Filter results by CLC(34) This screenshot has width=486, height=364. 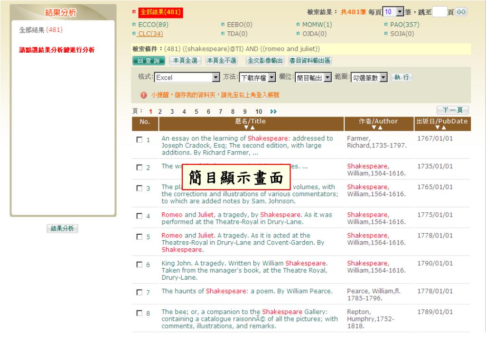click(x=150, y=34)
